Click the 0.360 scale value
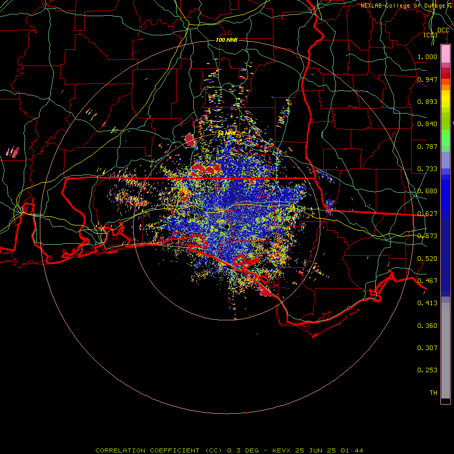The image size is (454, 454). coord(427,326)
